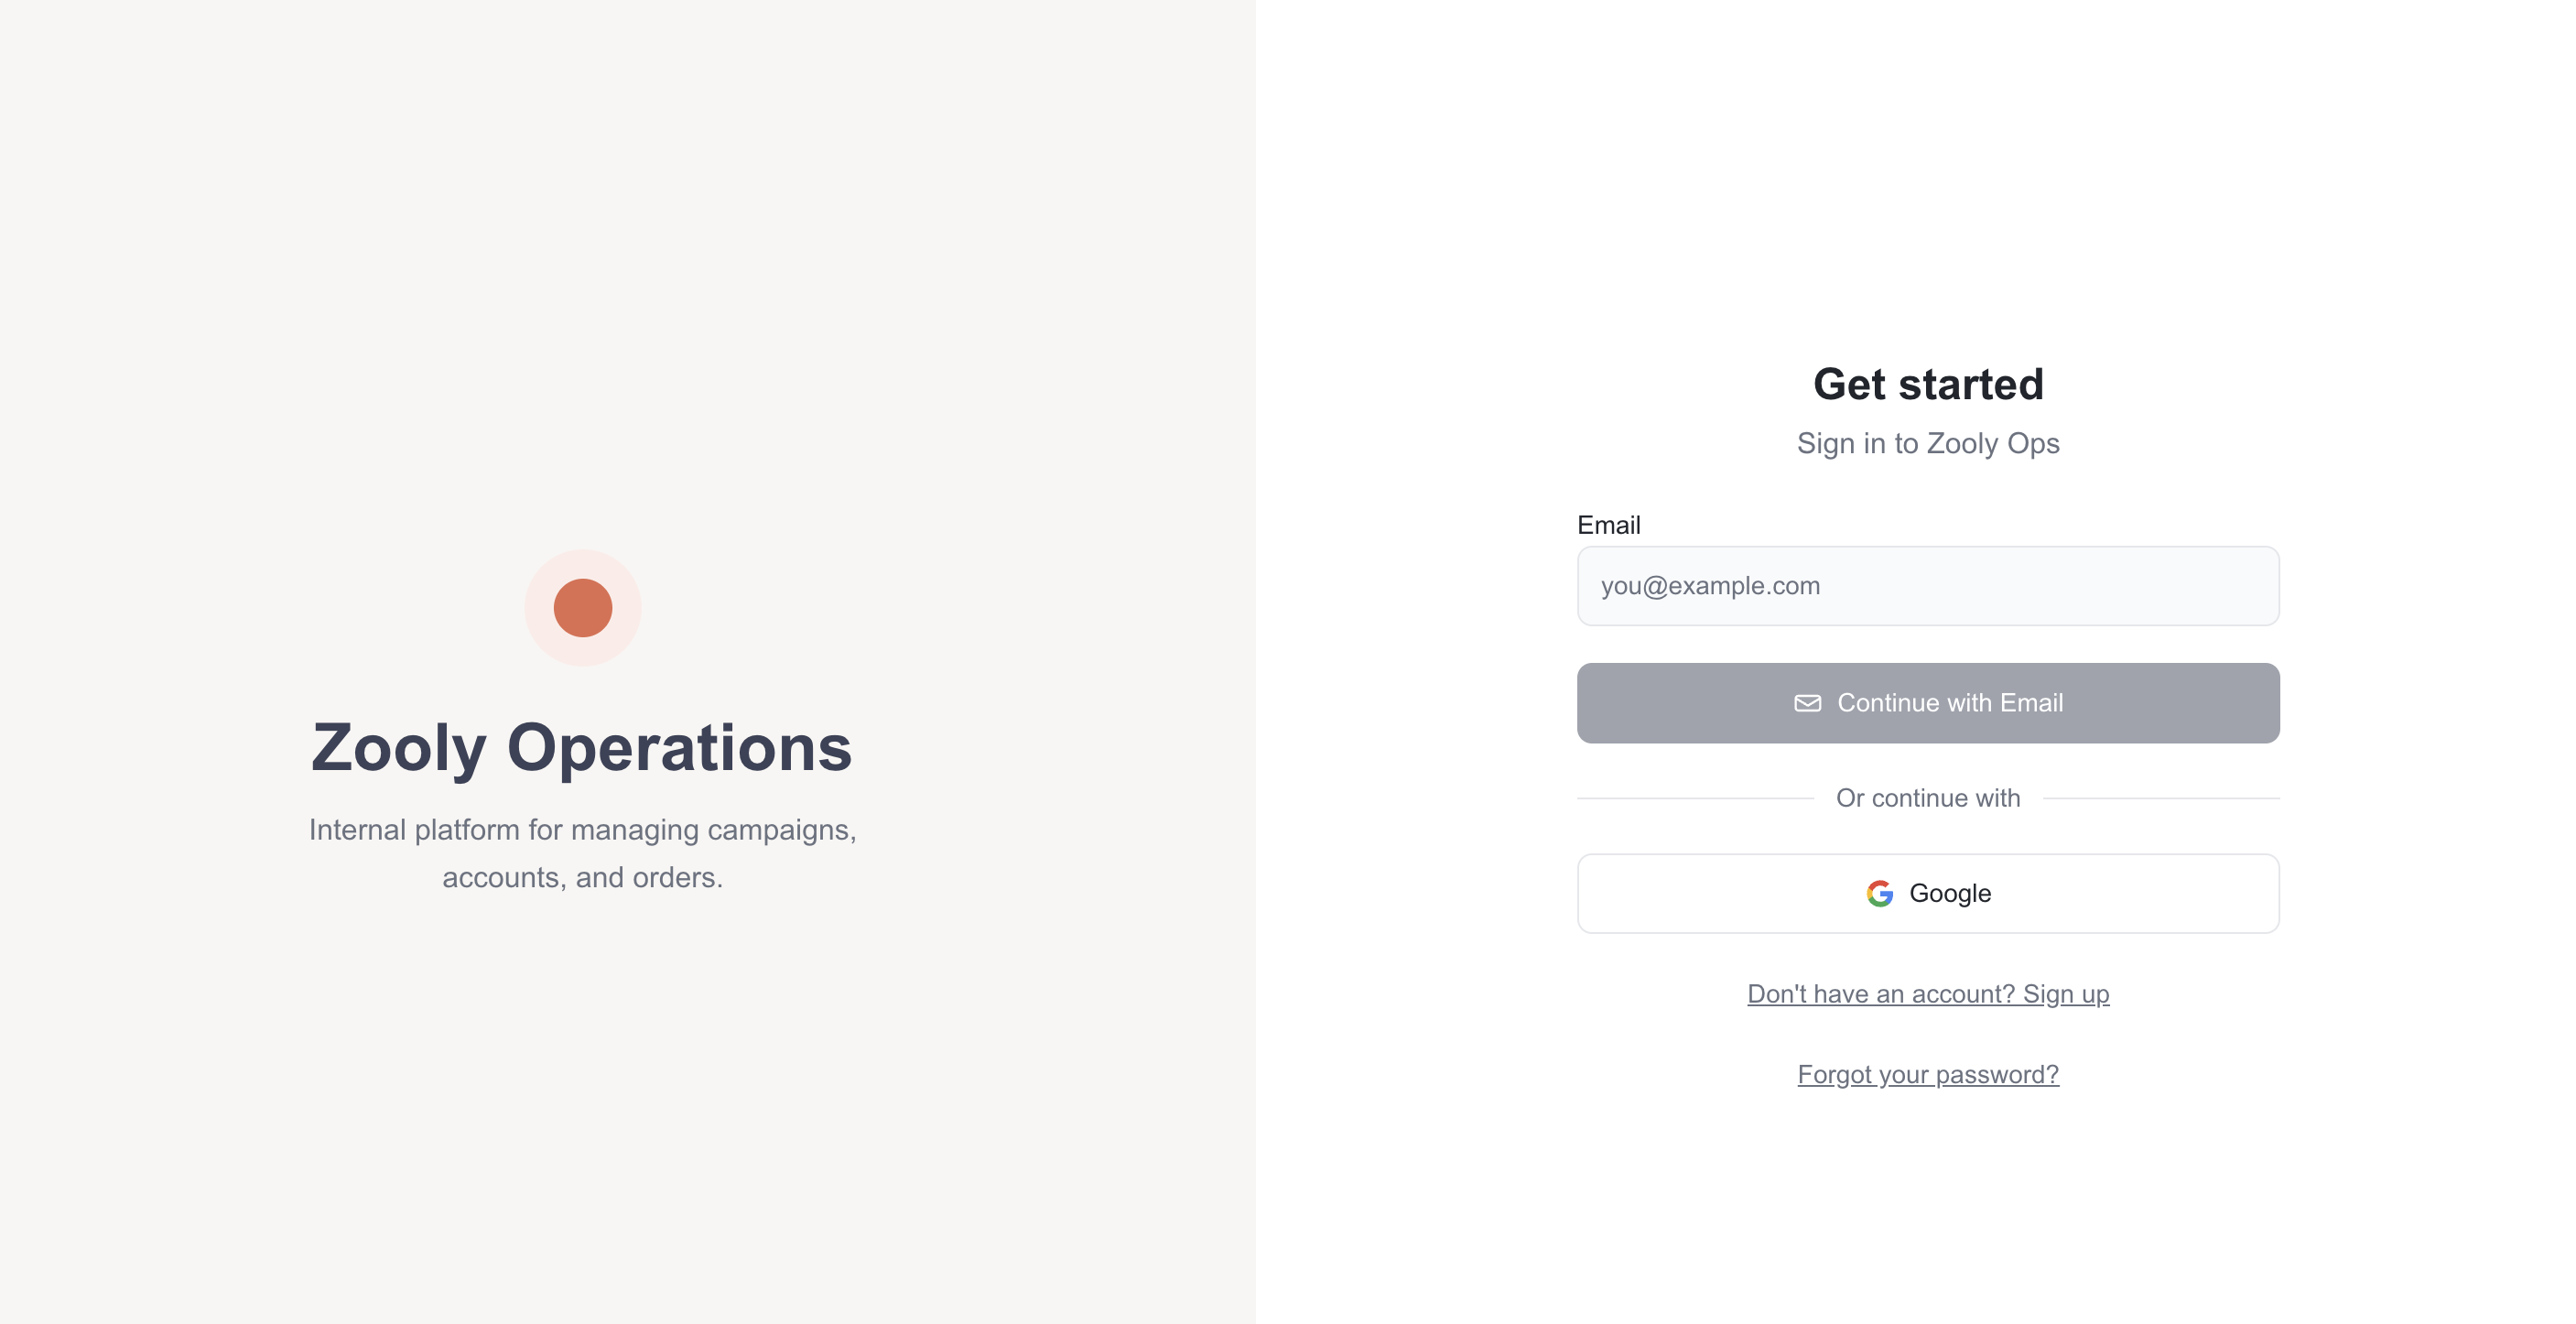
Task: Click the Google G logo
Action: click(1879, 893)
